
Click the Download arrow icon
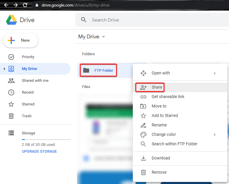(143, 158)
